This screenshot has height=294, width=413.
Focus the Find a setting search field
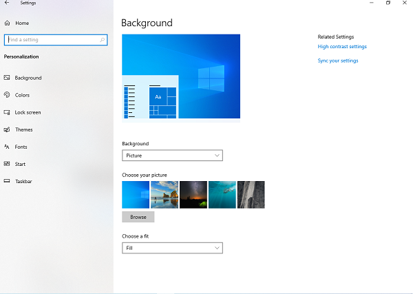pyautogui.click(x=56, y=40)
